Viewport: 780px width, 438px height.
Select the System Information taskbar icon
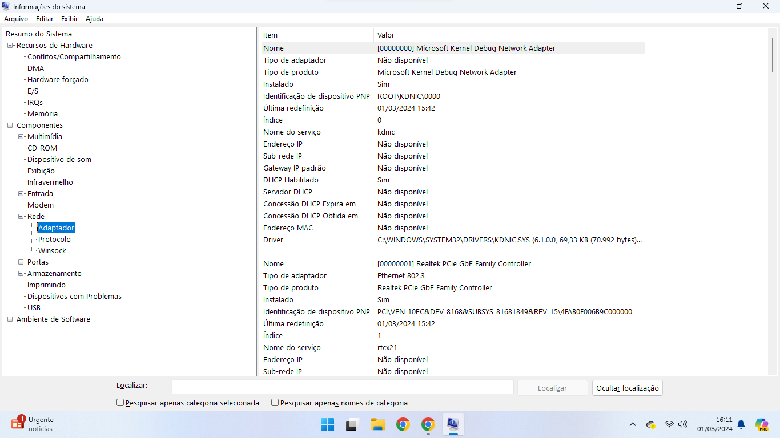click(x=453, y=424)
